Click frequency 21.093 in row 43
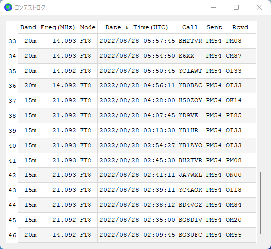The height and width of the screenshot is (249, 271). 64,190
